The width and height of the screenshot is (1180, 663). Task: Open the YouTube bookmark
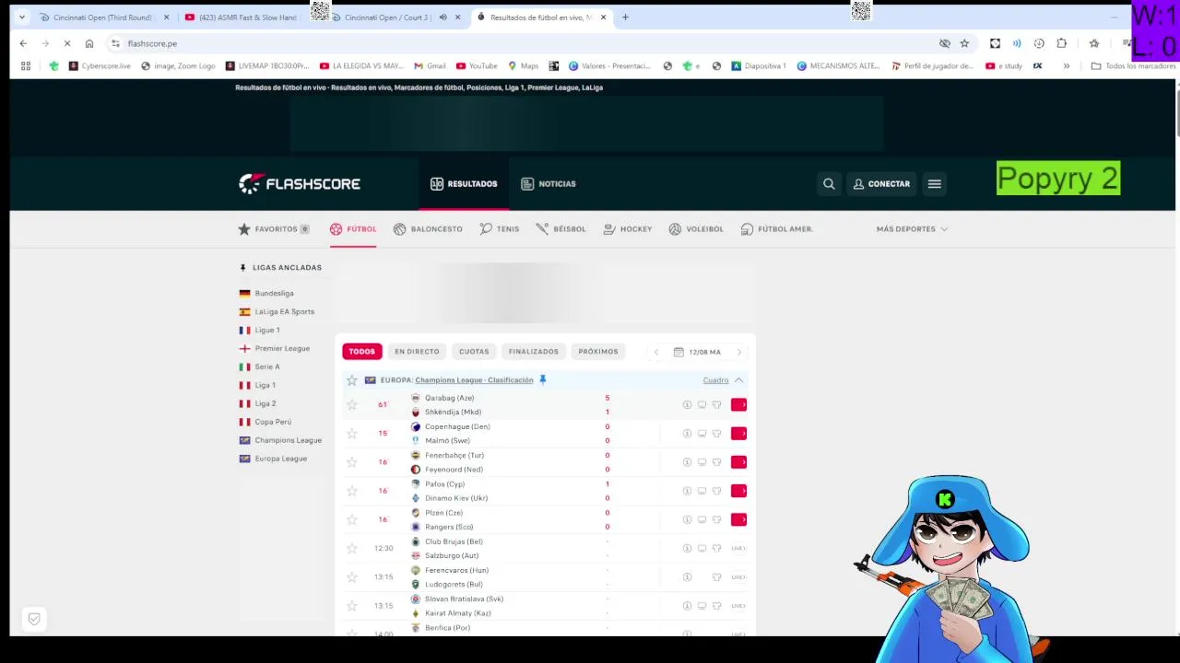coord(477,66)
